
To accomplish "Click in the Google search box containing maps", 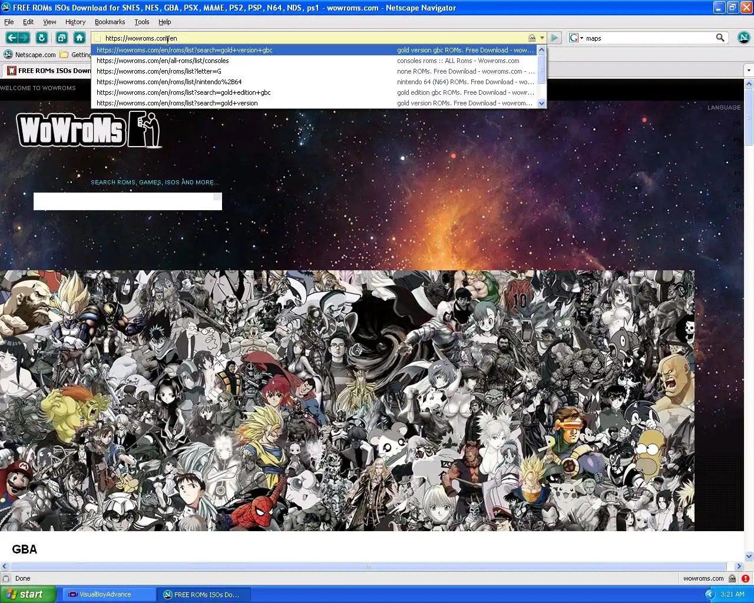I will pyautogui.click(x=648, y=38).
